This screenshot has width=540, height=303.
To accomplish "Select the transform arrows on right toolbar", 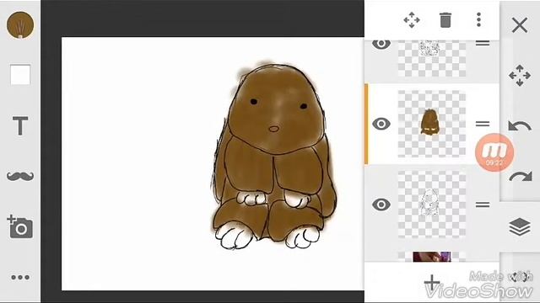I will [520, 75].
